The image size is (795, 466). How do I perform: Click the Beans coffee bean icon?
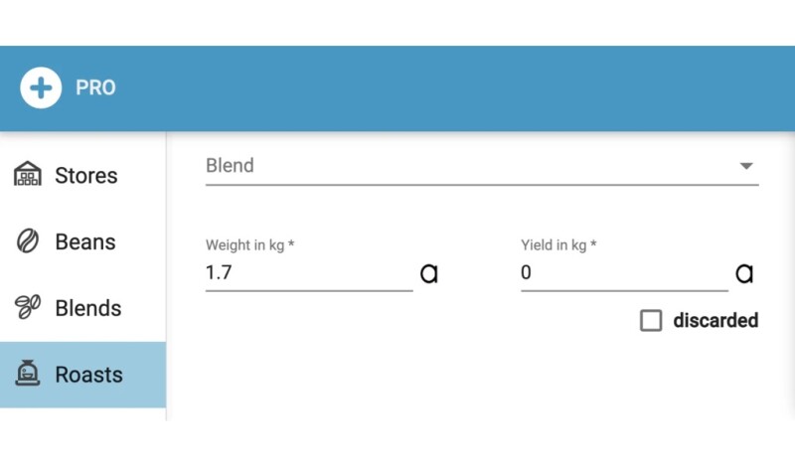click(28, 241)
